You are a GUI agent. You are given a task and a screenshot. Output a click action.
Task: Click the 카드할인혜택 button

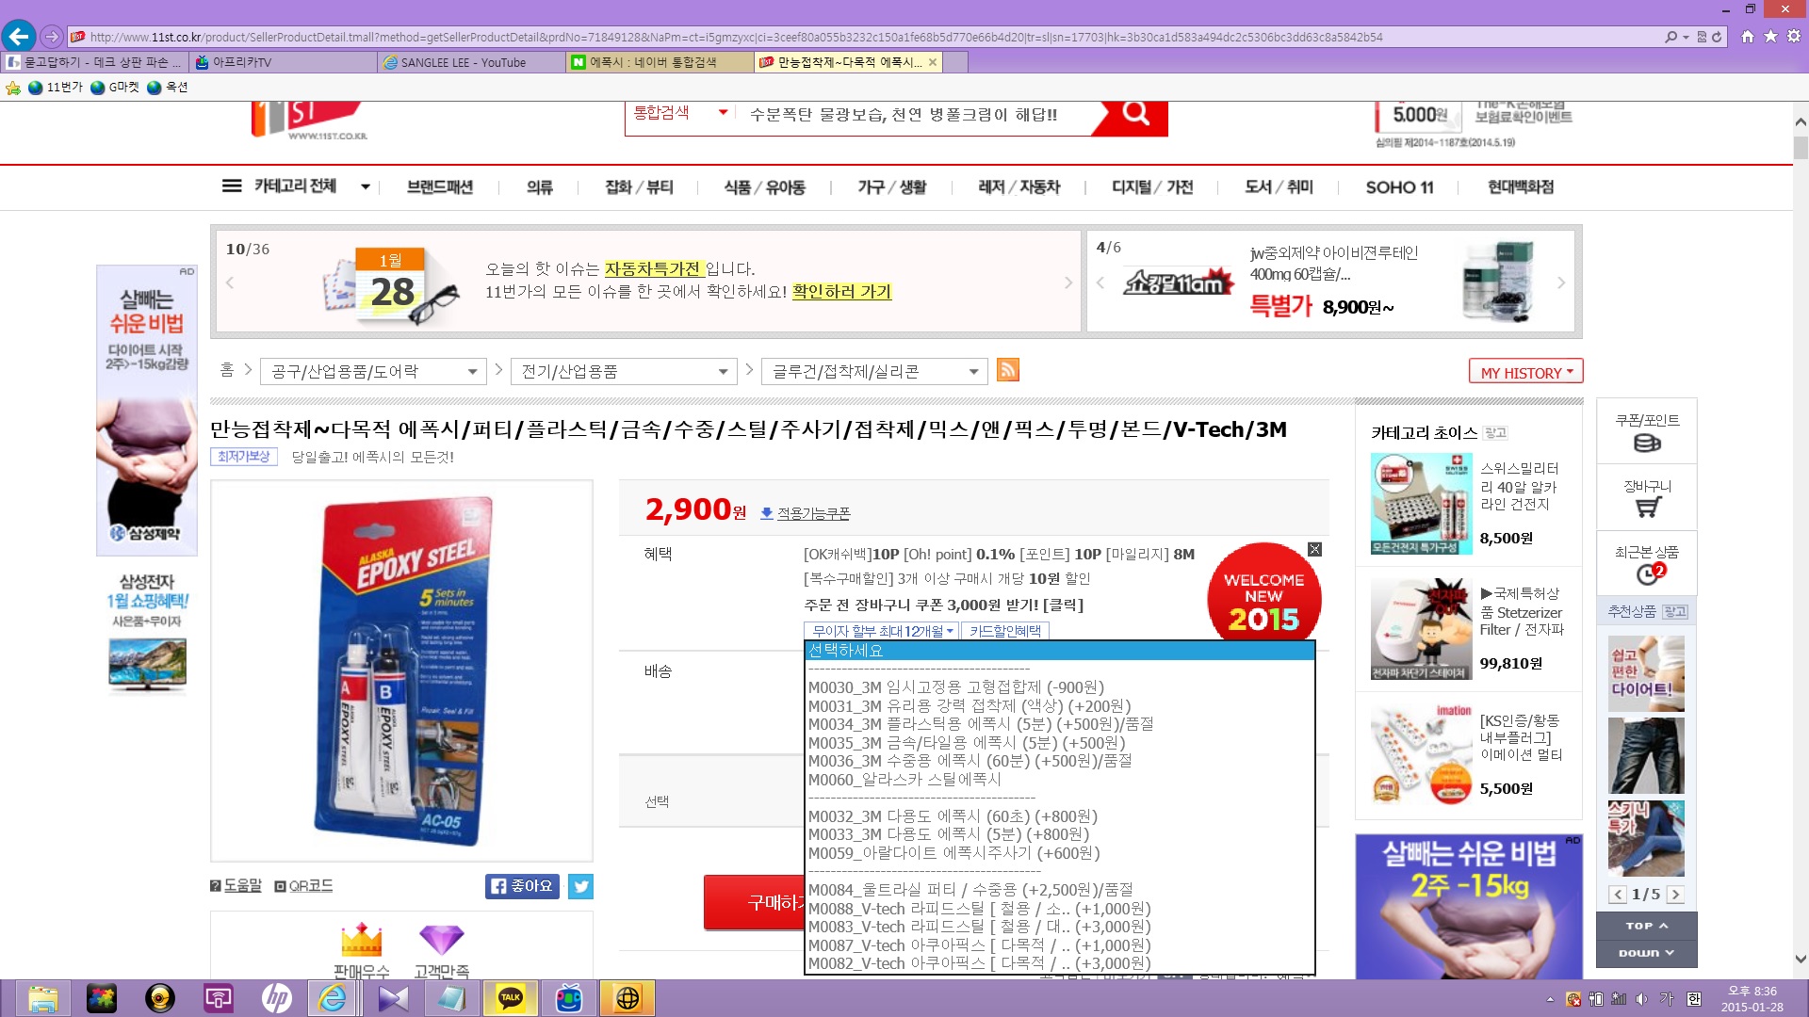pos(1005,631)
